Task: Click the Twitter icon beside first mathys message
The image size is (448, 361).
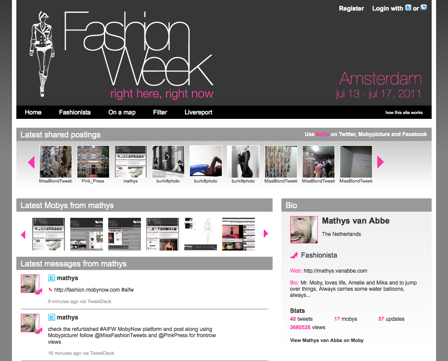Action: pyautogui.click(x=51, y=278)
